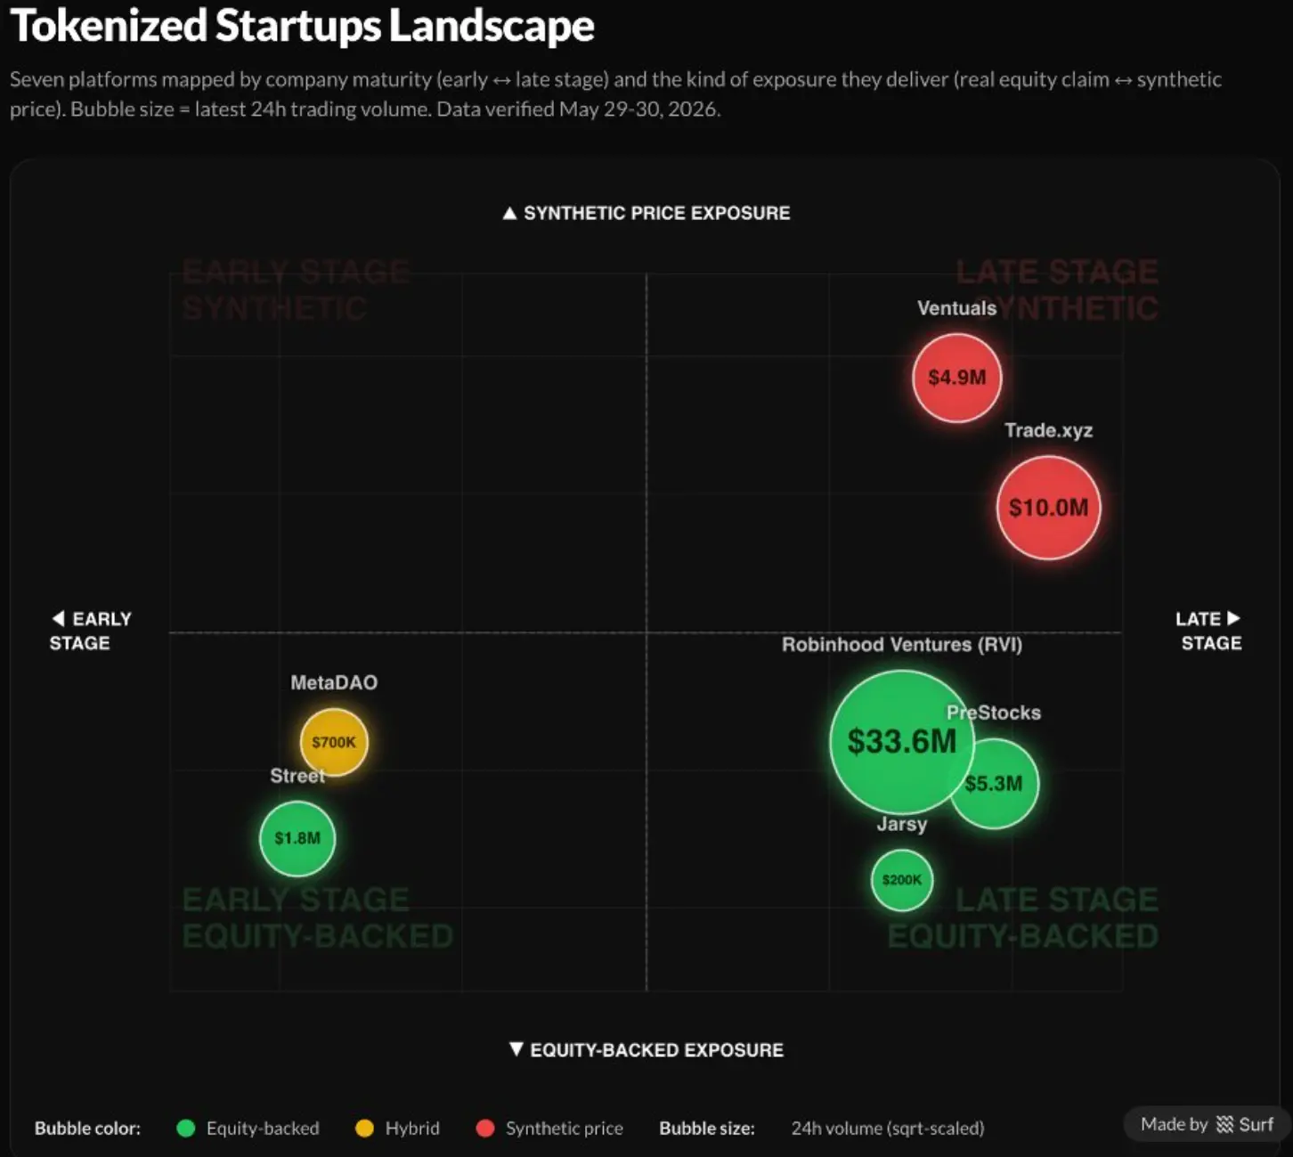Click the red Synthetic price legend dot

pyautogui.click(x=485, y=1128)
